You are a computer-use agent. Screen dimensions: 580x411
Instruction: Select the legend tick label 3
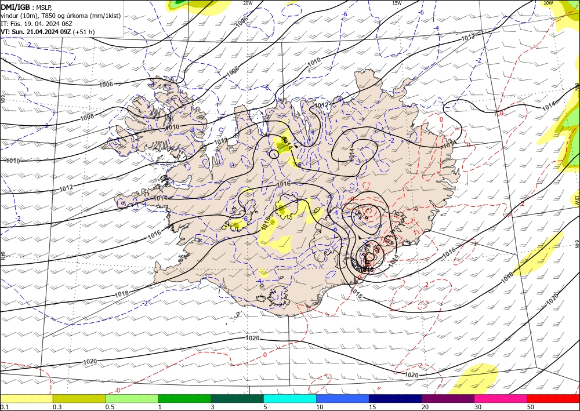(x=213, y=407)
